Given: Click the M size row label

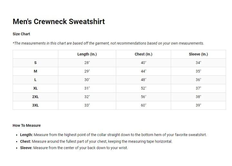Looking at the screenshot, I should click(35, 71).
